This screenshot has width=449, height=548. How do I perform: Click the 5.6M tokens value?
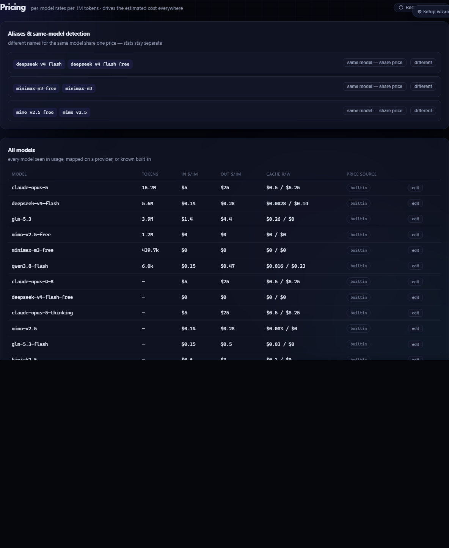click(148, 203)
